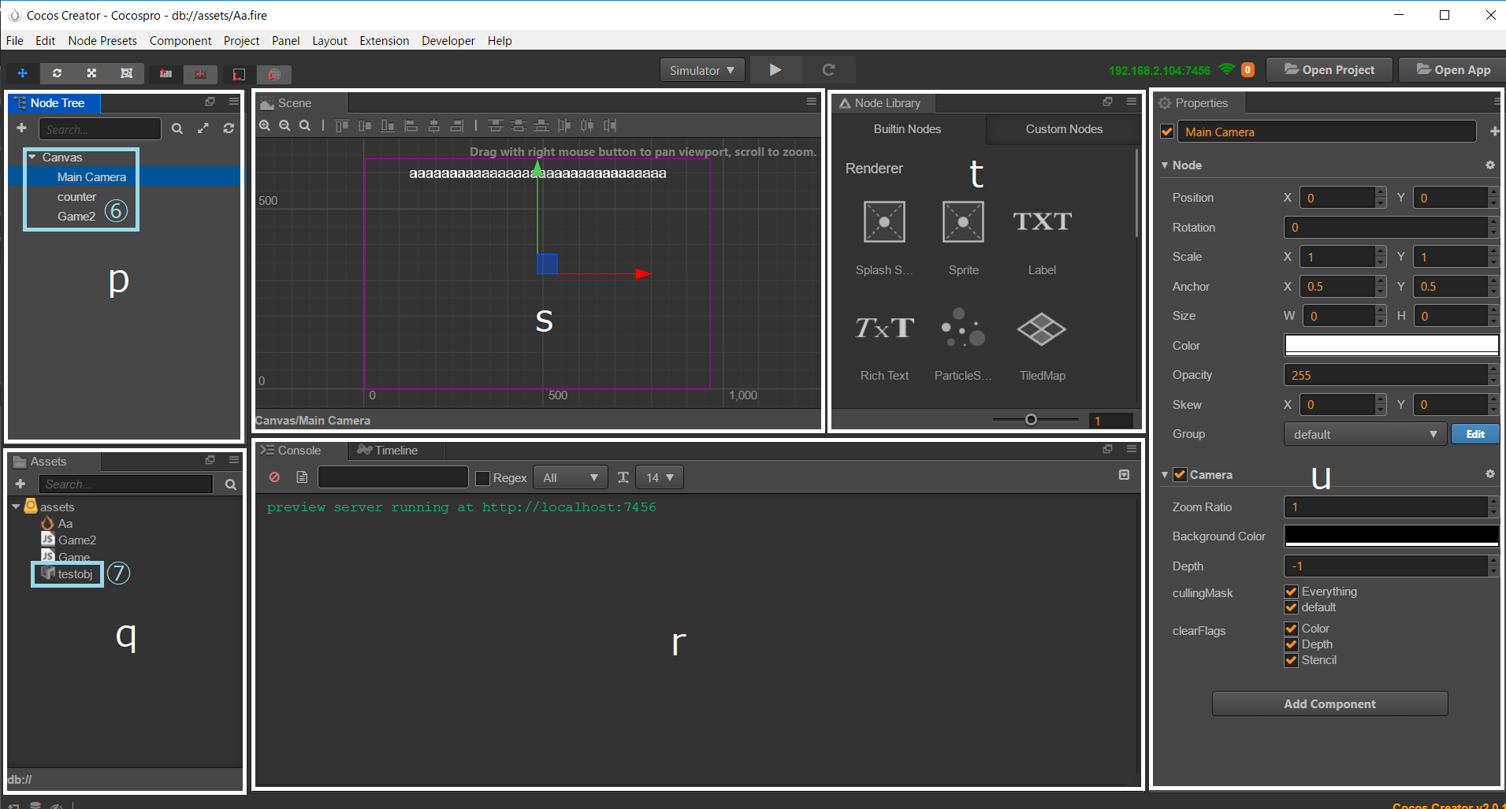This screenshot has width=1506, height=809.
Task: Choose the Rich Text node icon
Action: pos(884,329)
